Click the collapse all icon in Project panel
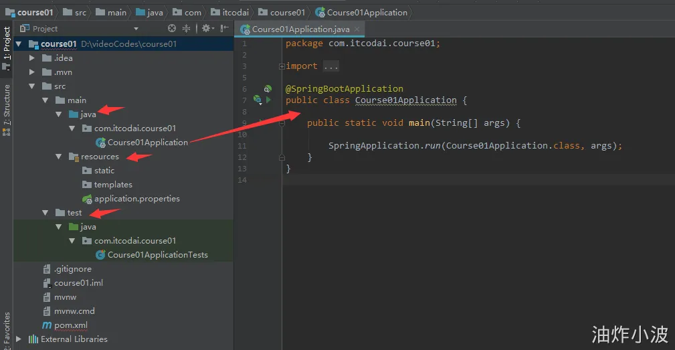Image resolution: width=675 pixels, height=350 pixels. pos(187,28)
